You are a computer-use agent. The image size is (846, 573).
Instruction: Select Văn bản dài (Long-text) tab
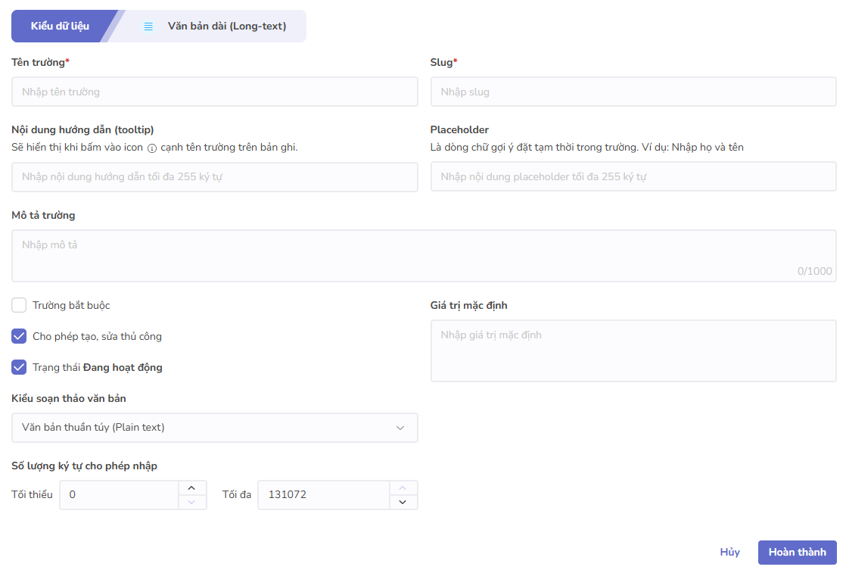click(x=226, y=26)
